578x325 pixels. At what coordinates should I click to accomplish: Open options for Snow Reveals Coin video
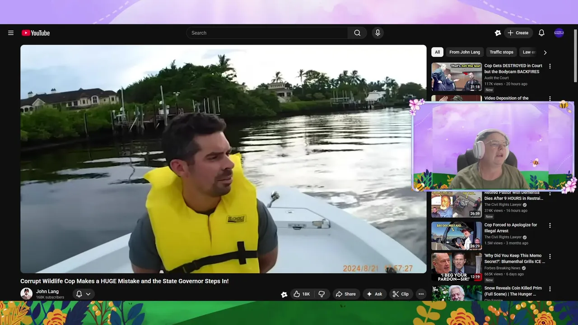tap(550, 289)
